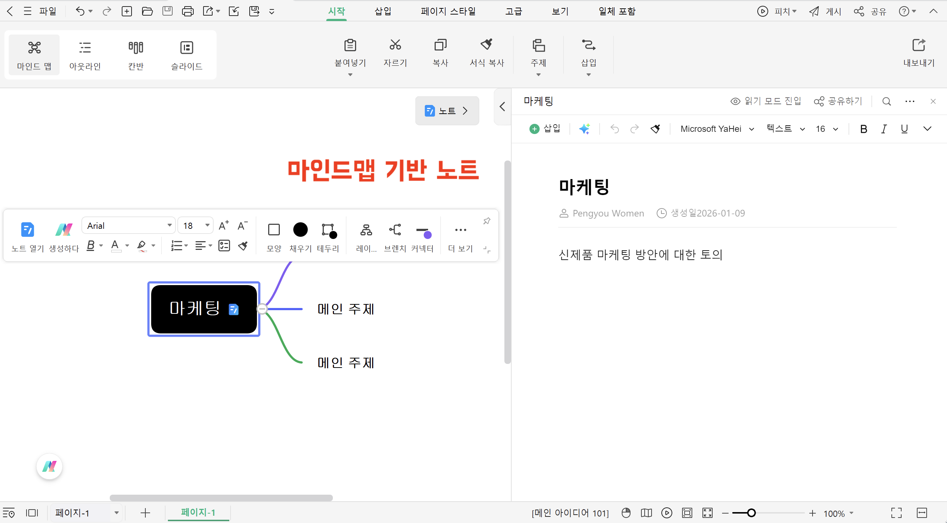Click the black Fill (채우기) color swatch

(x=301, y=230)
